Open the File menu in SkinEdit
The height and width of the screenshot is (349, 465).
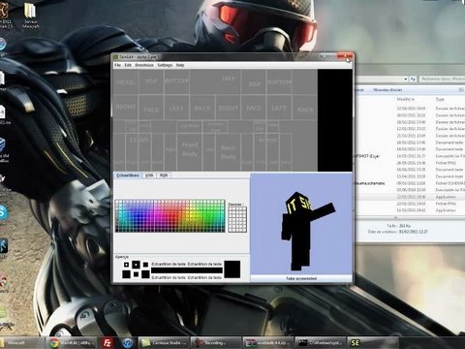[x=117, y=65]
